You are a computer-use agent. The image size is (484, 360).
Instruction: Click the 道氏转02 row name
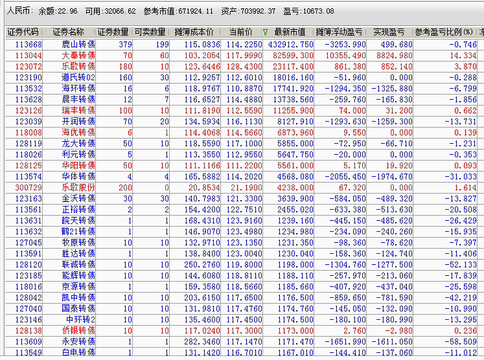78,78
